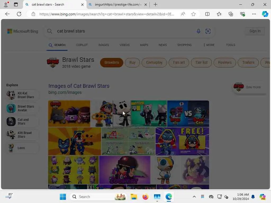The height and width of the screenshot is (203, 271).
Task: Select the COPILOT tab
Action: coord(82,45)
